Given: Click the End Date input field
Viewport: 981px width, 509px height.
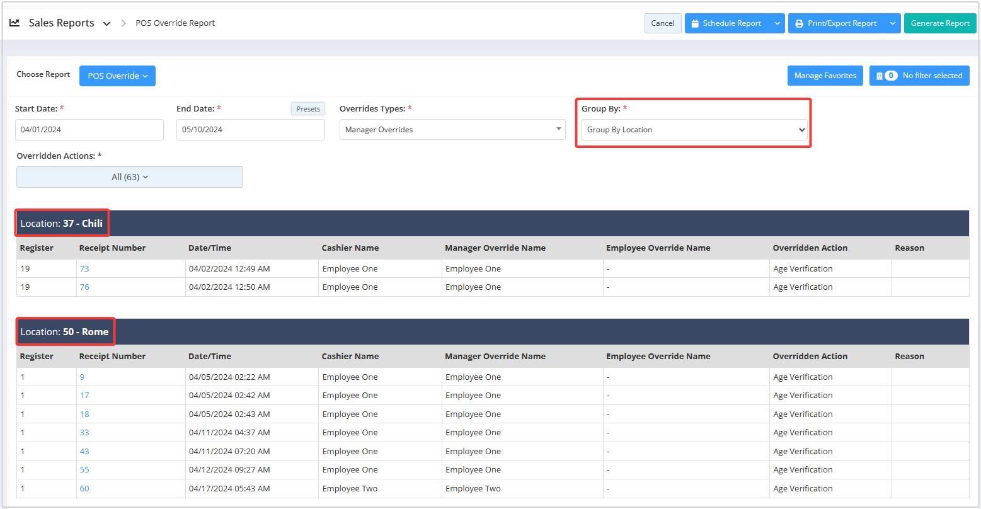Looking at the screenshot, I should [x=251, y=130].
